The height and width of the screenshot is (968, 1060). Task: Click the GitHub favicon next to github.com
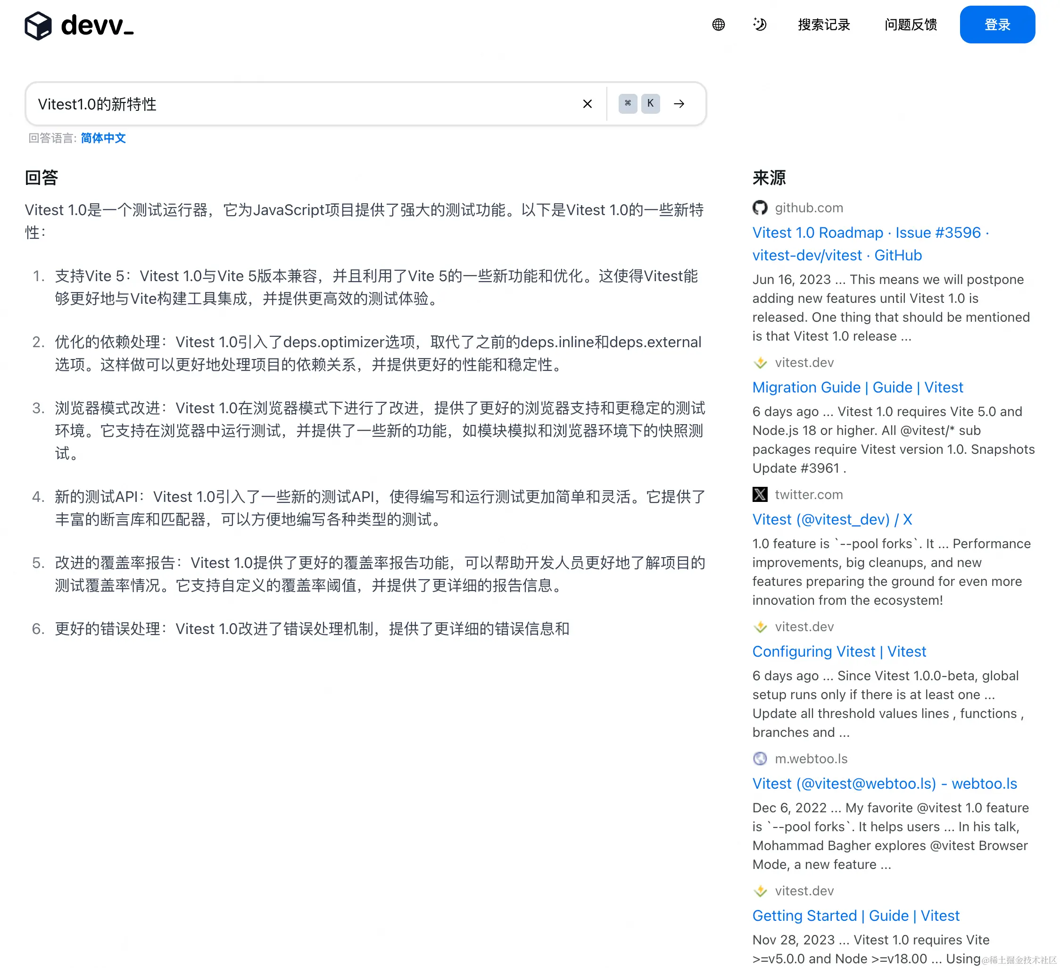coord(760,208)
